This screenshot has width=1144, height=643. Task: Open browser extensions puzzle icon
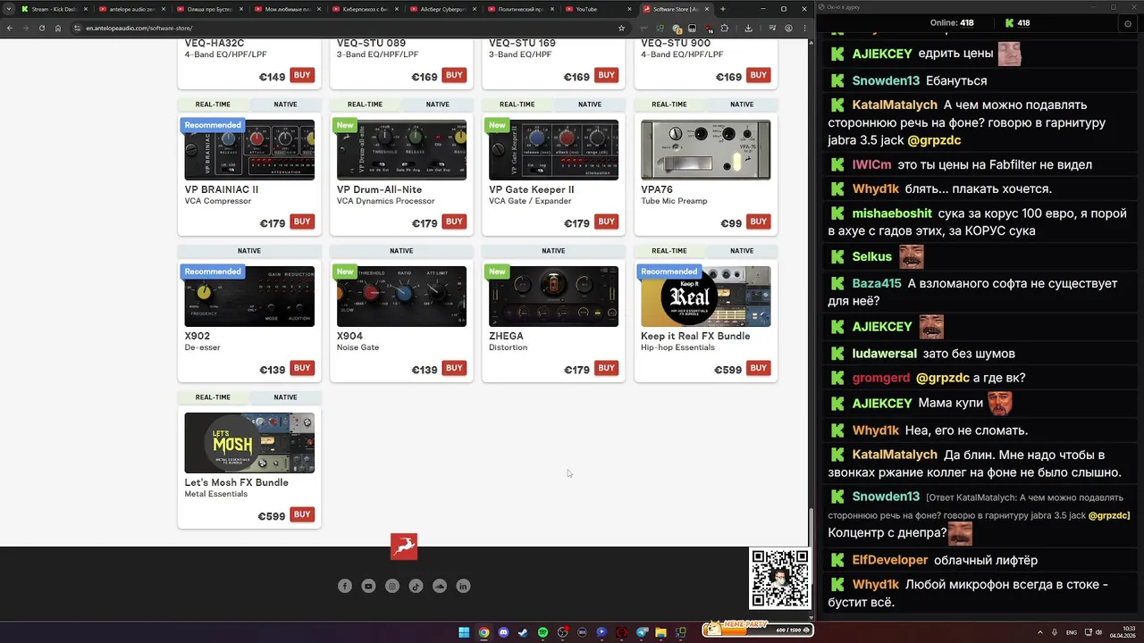[x=724, y=28]
